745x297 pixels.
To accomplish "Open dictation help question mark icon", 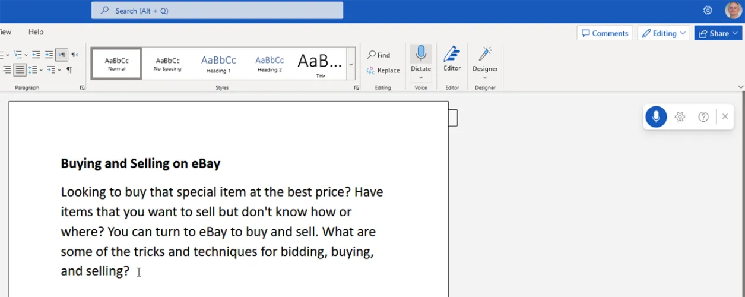I will (703, 117).
